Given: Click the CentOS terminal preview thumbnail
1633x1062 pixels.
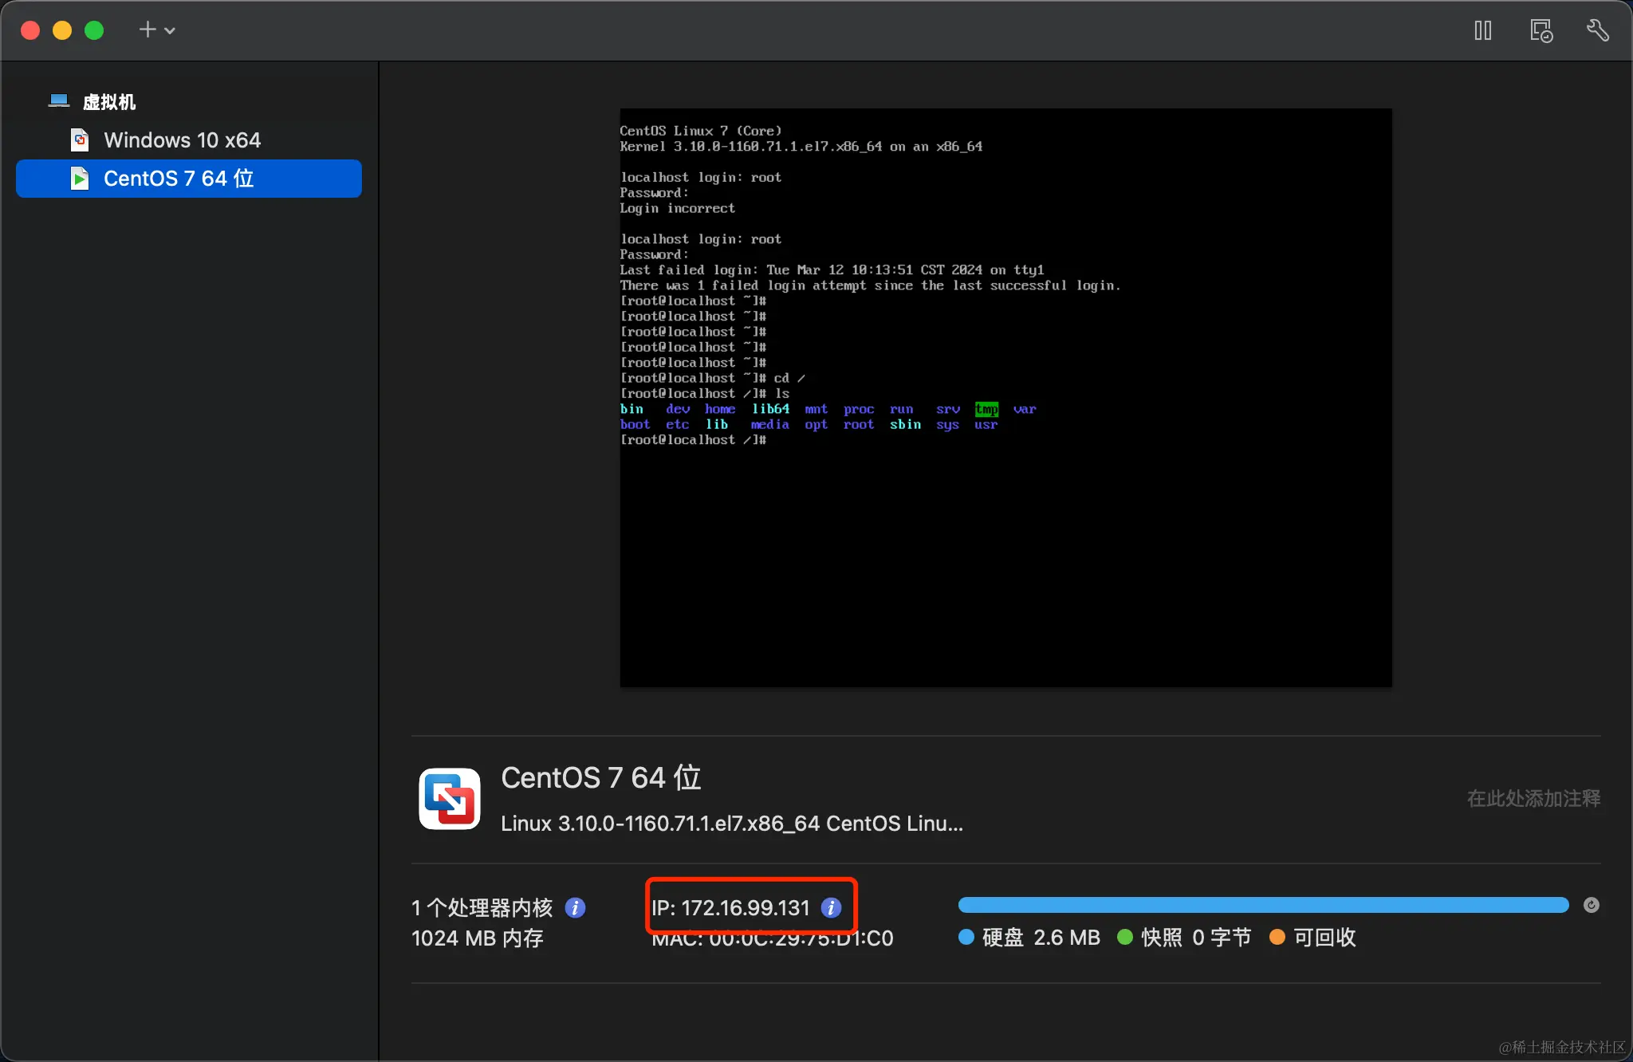Looking at the screenshot, I should pos(1005,397).
